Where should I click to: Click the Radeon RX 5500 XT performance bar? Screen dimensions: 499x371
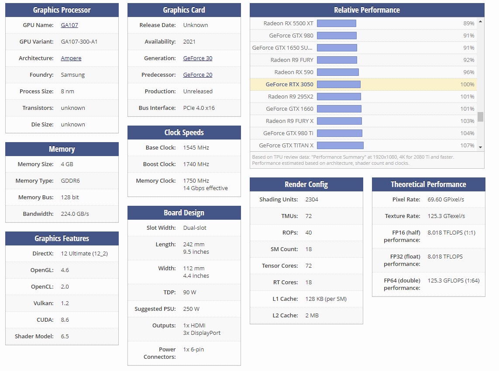[x=337, y=23]
